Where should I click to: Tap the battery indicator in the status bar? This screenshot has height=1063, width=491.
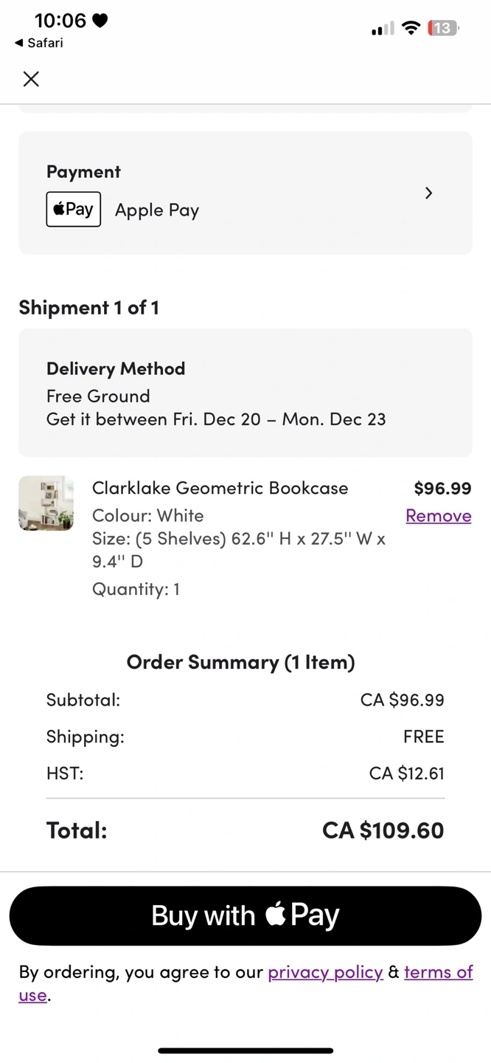click(442, 29)
